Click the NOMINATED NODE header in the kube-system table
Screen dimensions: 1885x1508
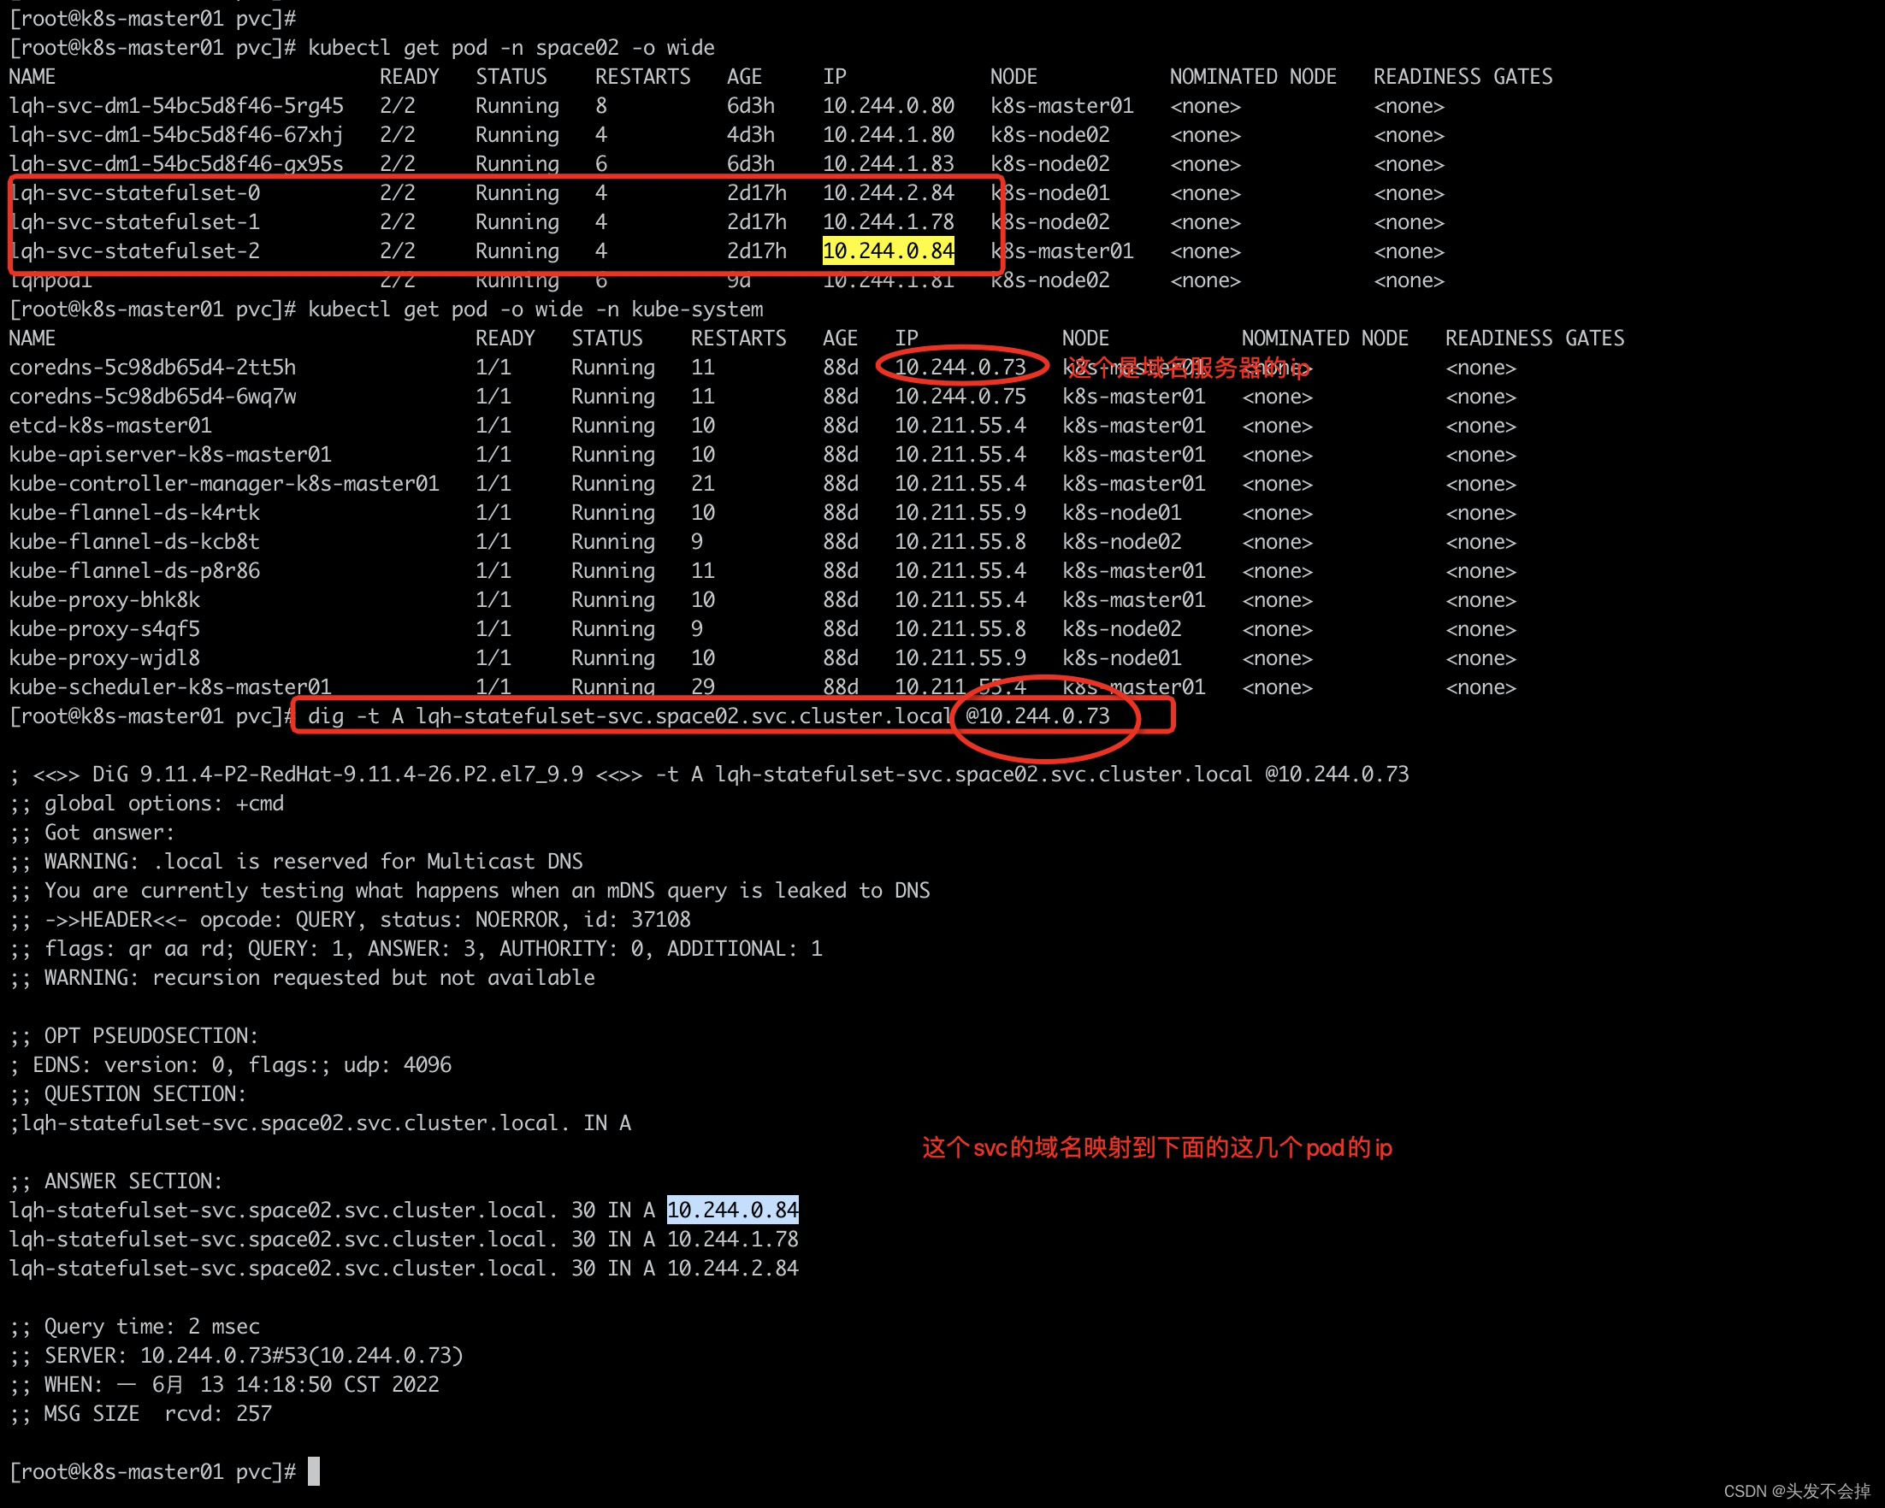coord(1324,339)
